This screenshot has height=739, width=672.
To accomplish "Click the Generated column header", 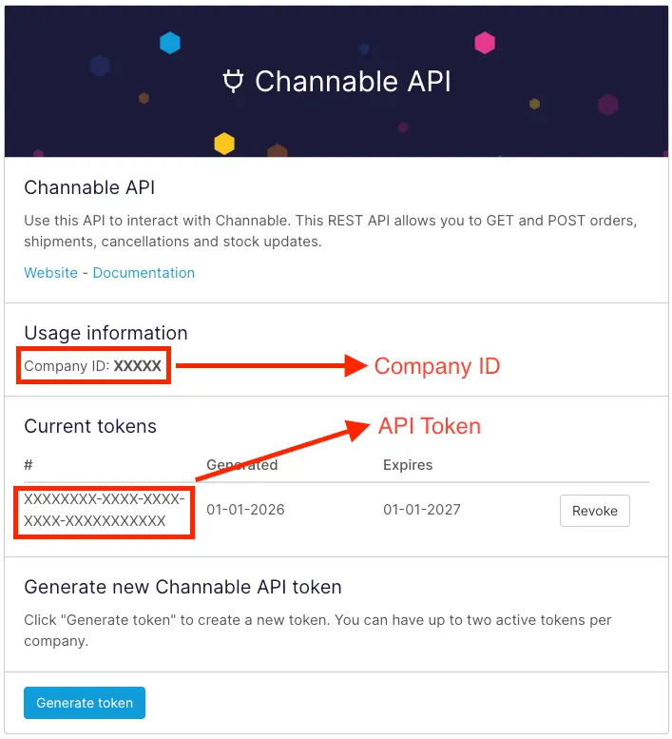I will [241, 465].
